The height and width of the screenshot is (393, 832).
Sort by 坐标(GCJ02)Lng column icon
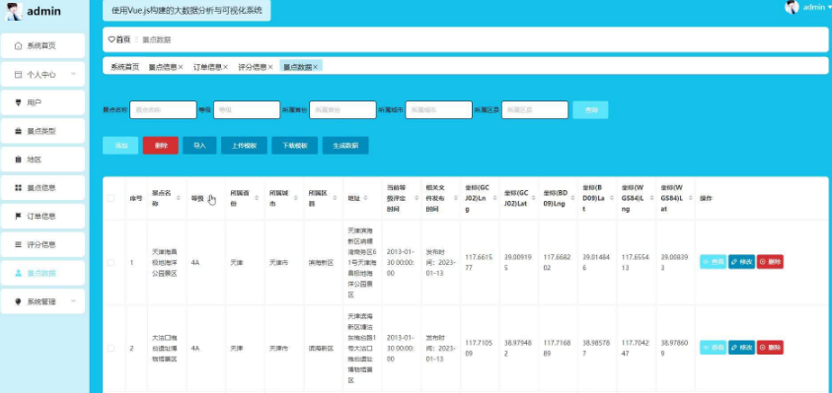click(495, 198)
